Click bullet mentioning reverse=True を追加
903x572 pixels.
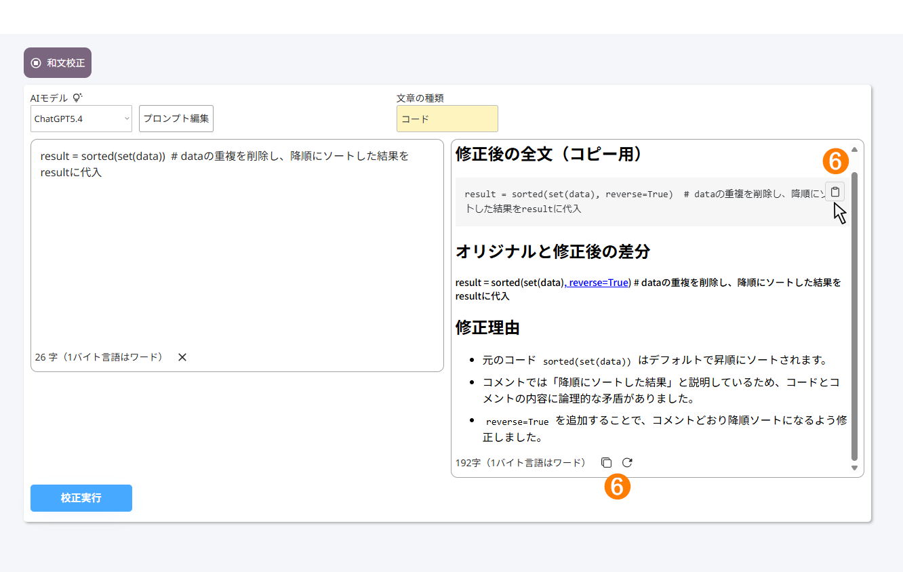click(x=665, y=429)
